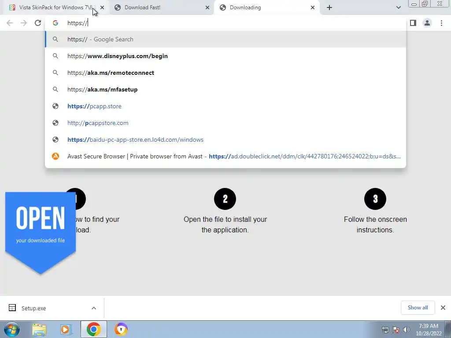Image resolution: width=451 pixels, height=338 pixels.
Task: Click the step 2 circle
Action: 225,199
